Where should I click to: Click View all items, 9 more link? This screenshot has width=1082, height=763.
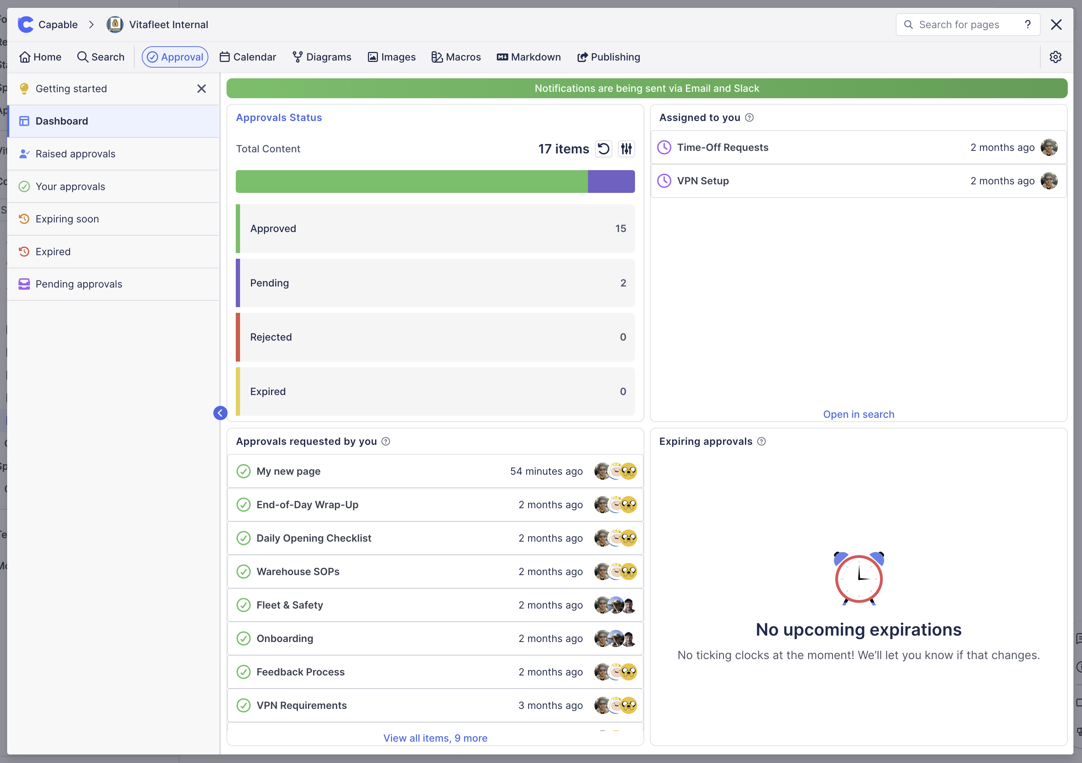tap(435, 738)
